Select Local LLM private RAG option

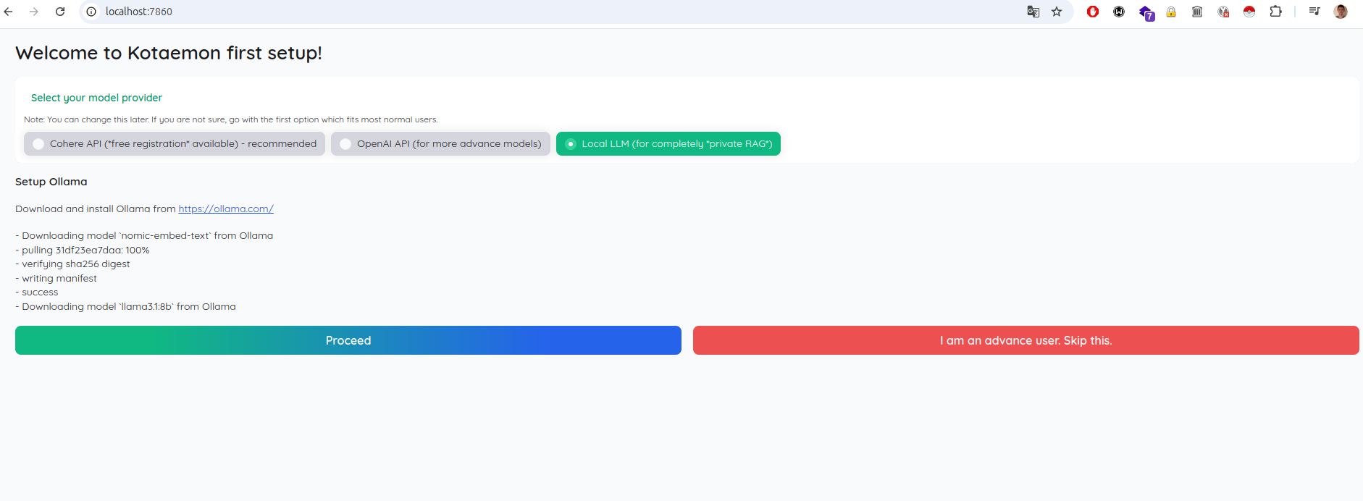668,143
